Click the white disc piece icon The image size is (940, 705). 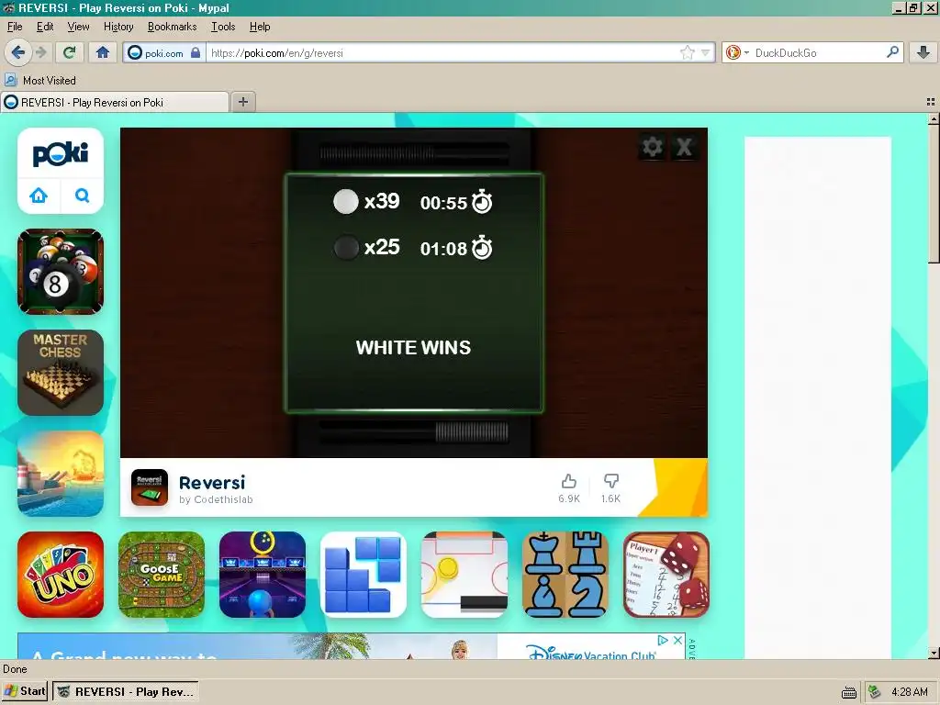[346, 201]
